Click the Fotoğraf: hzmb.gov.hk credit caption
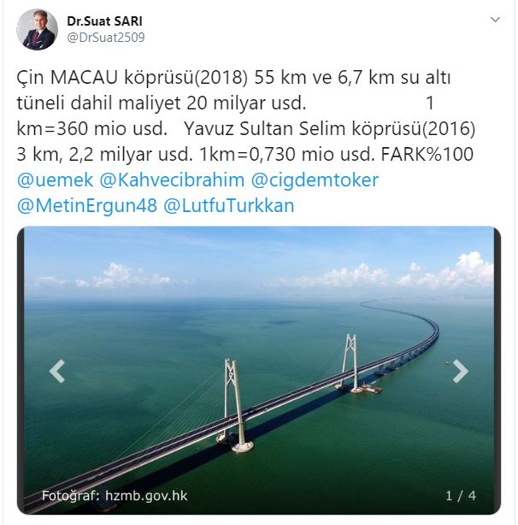518x525 pixels. coord(115,496)
